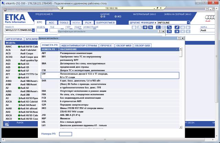This screenshot has width=220, height=143.
Task: Select the АРГЕНТИНА market tab
Action: click(x=14, y=39)
